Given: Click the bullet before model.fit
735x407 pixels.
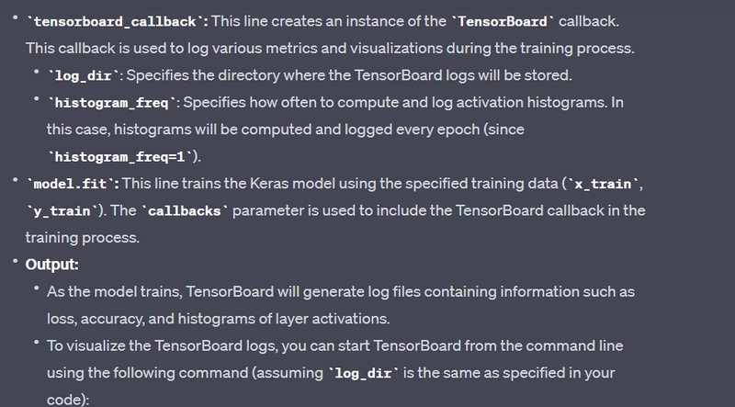Looking at the screenshot, I should [x=16, y=179].
